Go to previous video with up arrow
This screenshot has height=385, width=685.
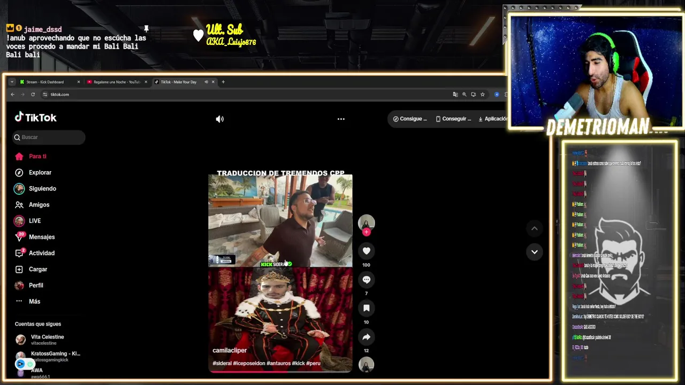pyautogui.click(x=534, y=228)
